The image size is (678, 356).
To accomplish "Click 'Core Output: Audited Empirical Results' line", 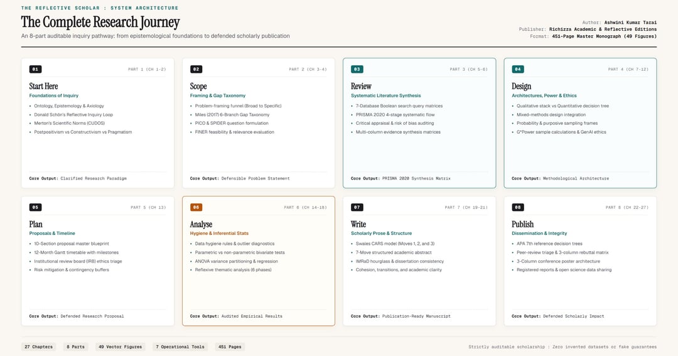I will [x=236, y=316].
